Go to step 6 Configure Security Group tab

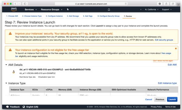tap(108, 16)
